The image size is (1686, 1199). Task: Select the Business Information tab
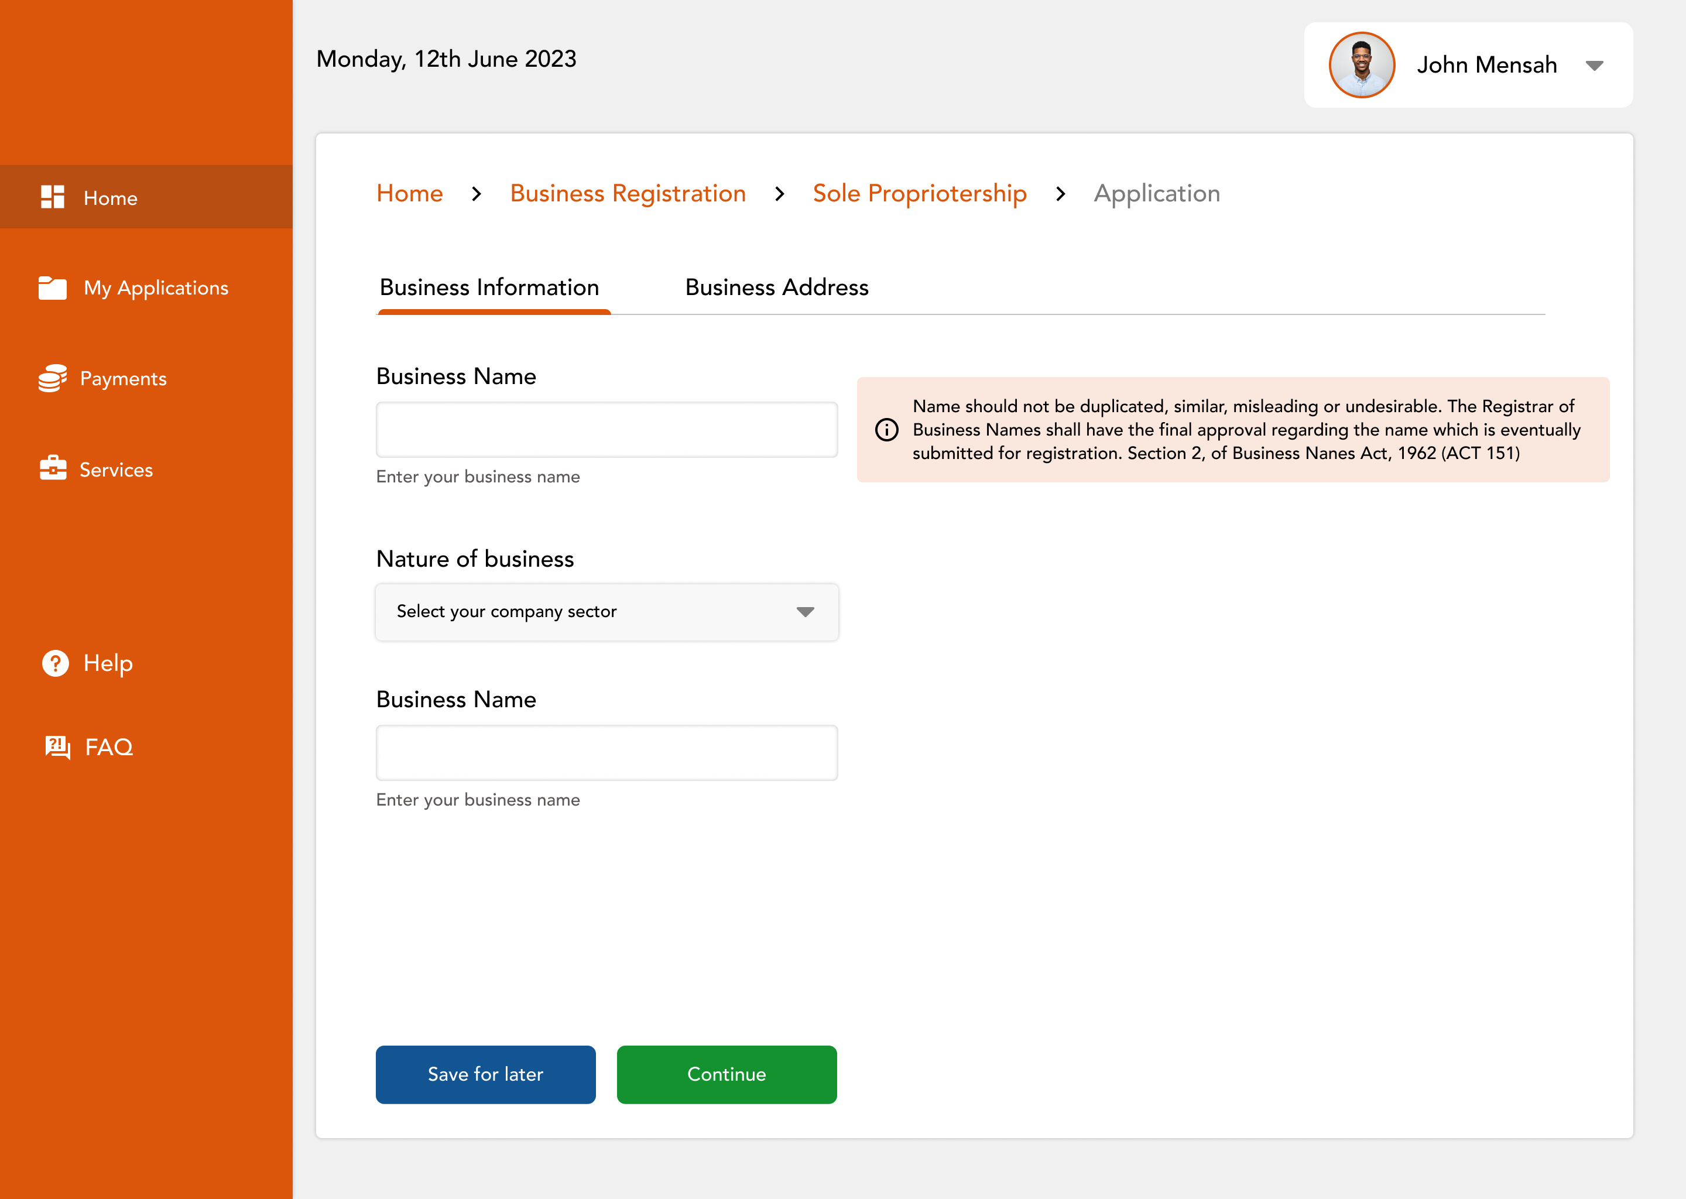(489, 287)
